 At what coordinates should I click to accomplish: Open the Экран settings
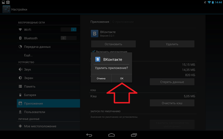coord(48,78)
